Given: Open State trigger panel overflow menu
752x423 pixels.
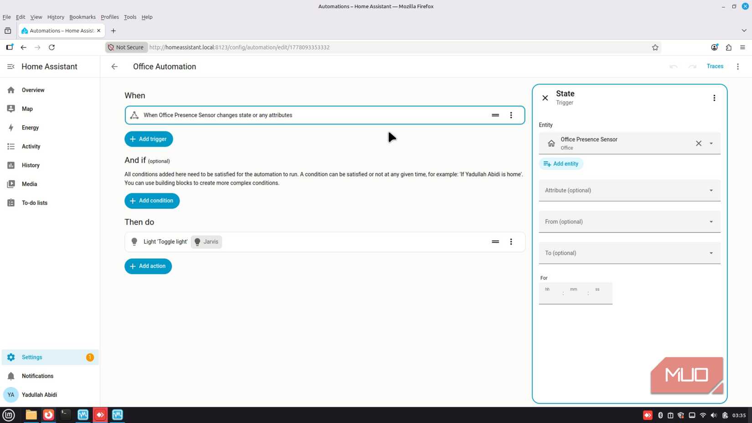Looking at the screenshot, I should pyautogui.click(x=714, y=98).
